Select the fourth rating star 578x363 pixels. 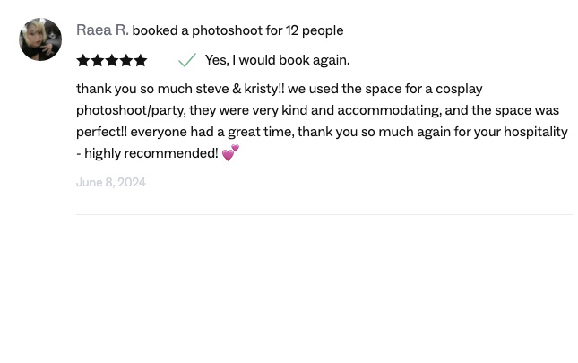126,61
